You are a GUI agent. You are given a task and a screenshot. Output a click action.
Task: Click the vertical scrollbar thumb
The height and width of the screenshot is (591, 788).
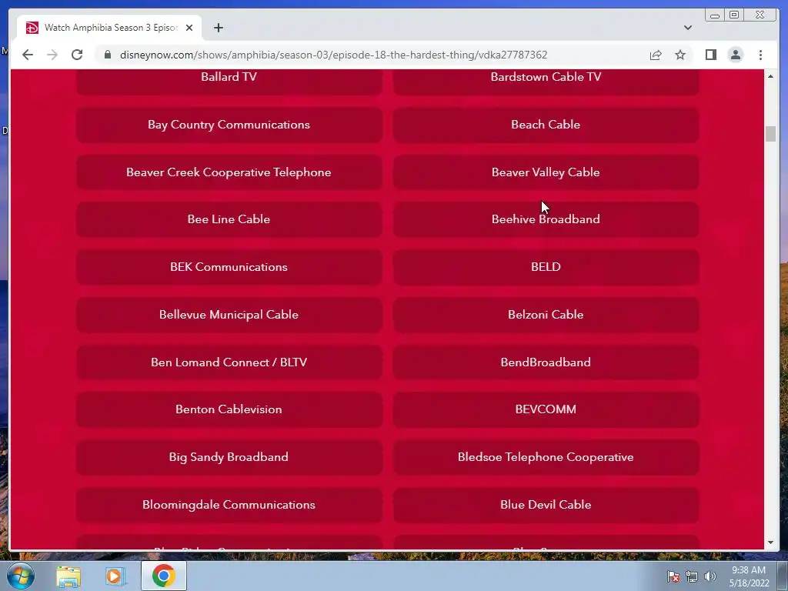770,134
